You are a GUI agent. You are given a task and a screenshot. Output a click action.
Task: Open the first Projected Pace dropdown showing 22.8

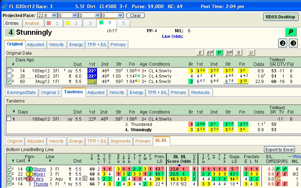coord(54,15)
